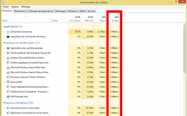Expand the Interpréteur de commandes Windows row
Viewport: 187px width, 116px height.
pyautogui.click(x=4, y=37)
